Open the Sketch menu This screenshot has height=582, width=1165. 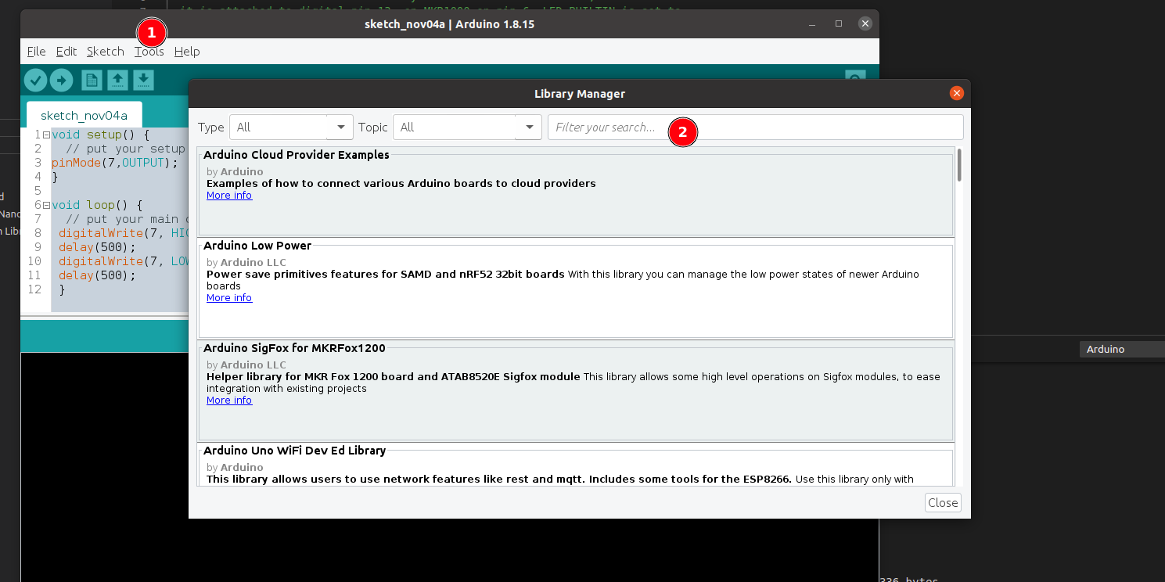click(x=105, y=52)
